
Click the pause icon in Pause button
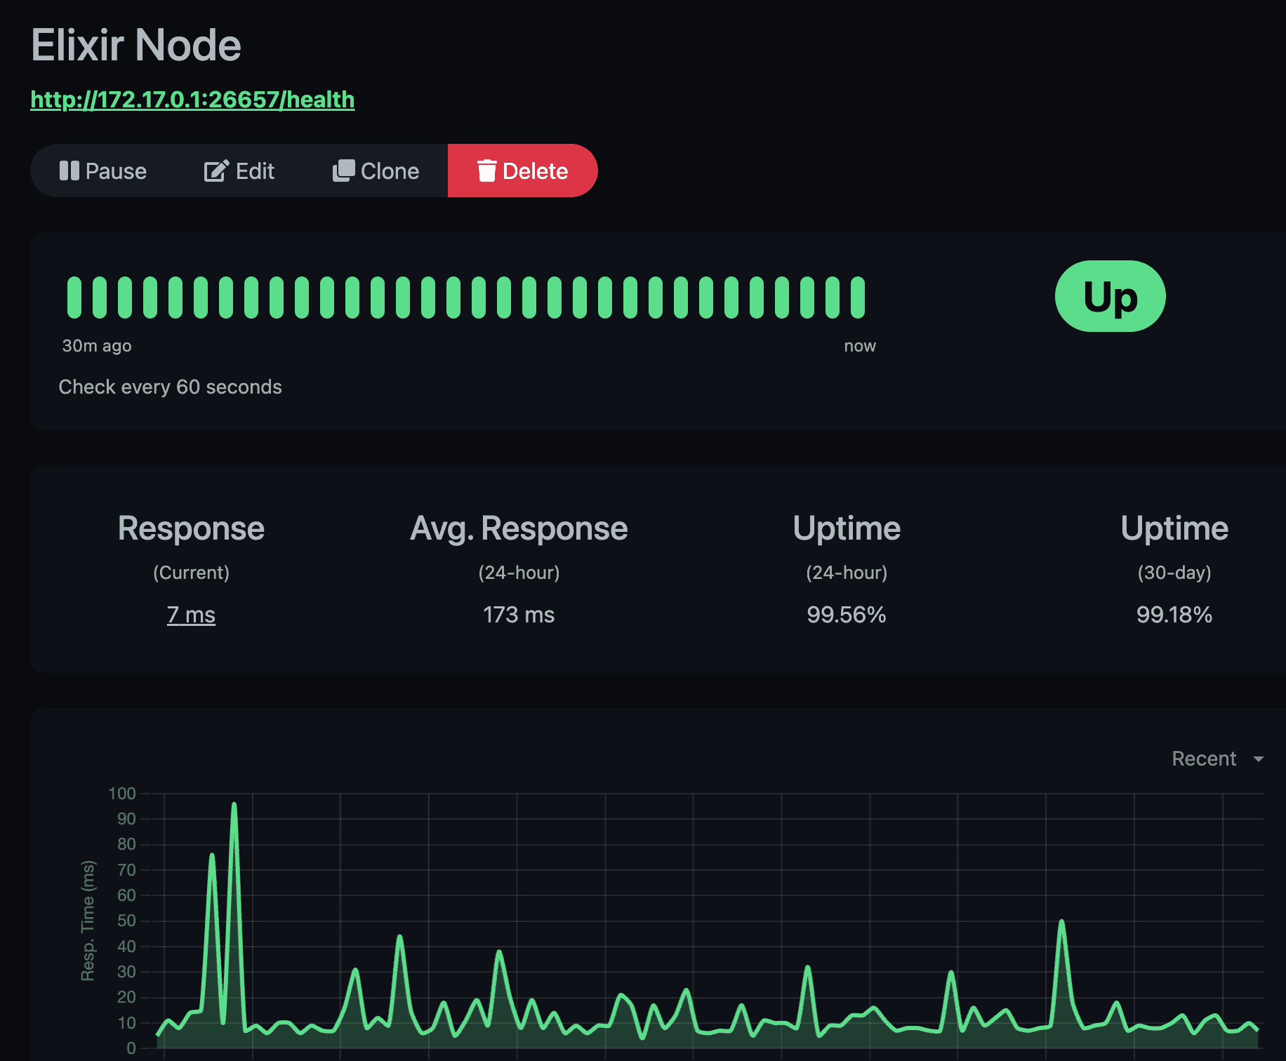[x=69, y=171]
